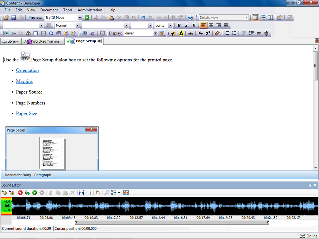This screenshot has height=239, width=319.
Task: Open the font size dropdown
Action: (150, 25)
